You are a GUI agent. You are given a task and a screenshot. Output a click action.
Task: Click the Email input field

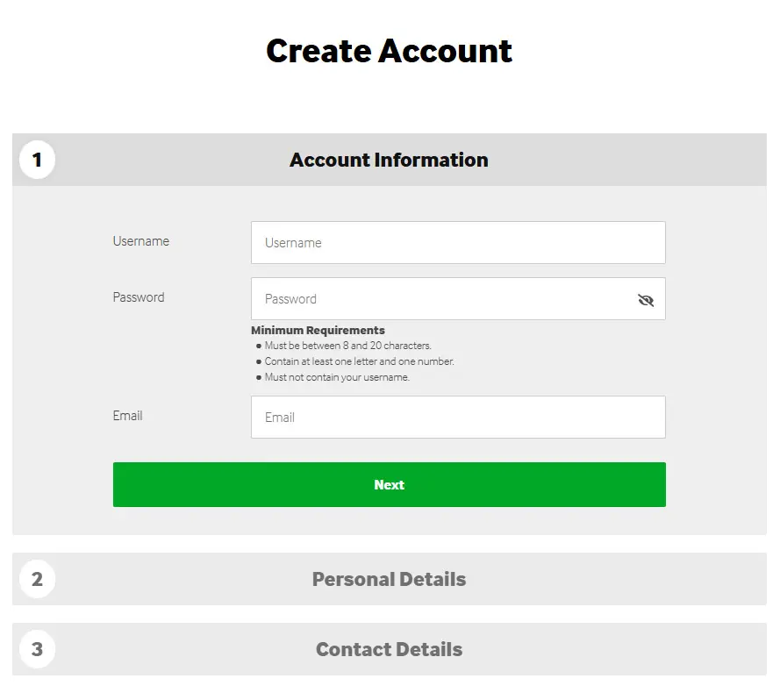tap(457, 417)
